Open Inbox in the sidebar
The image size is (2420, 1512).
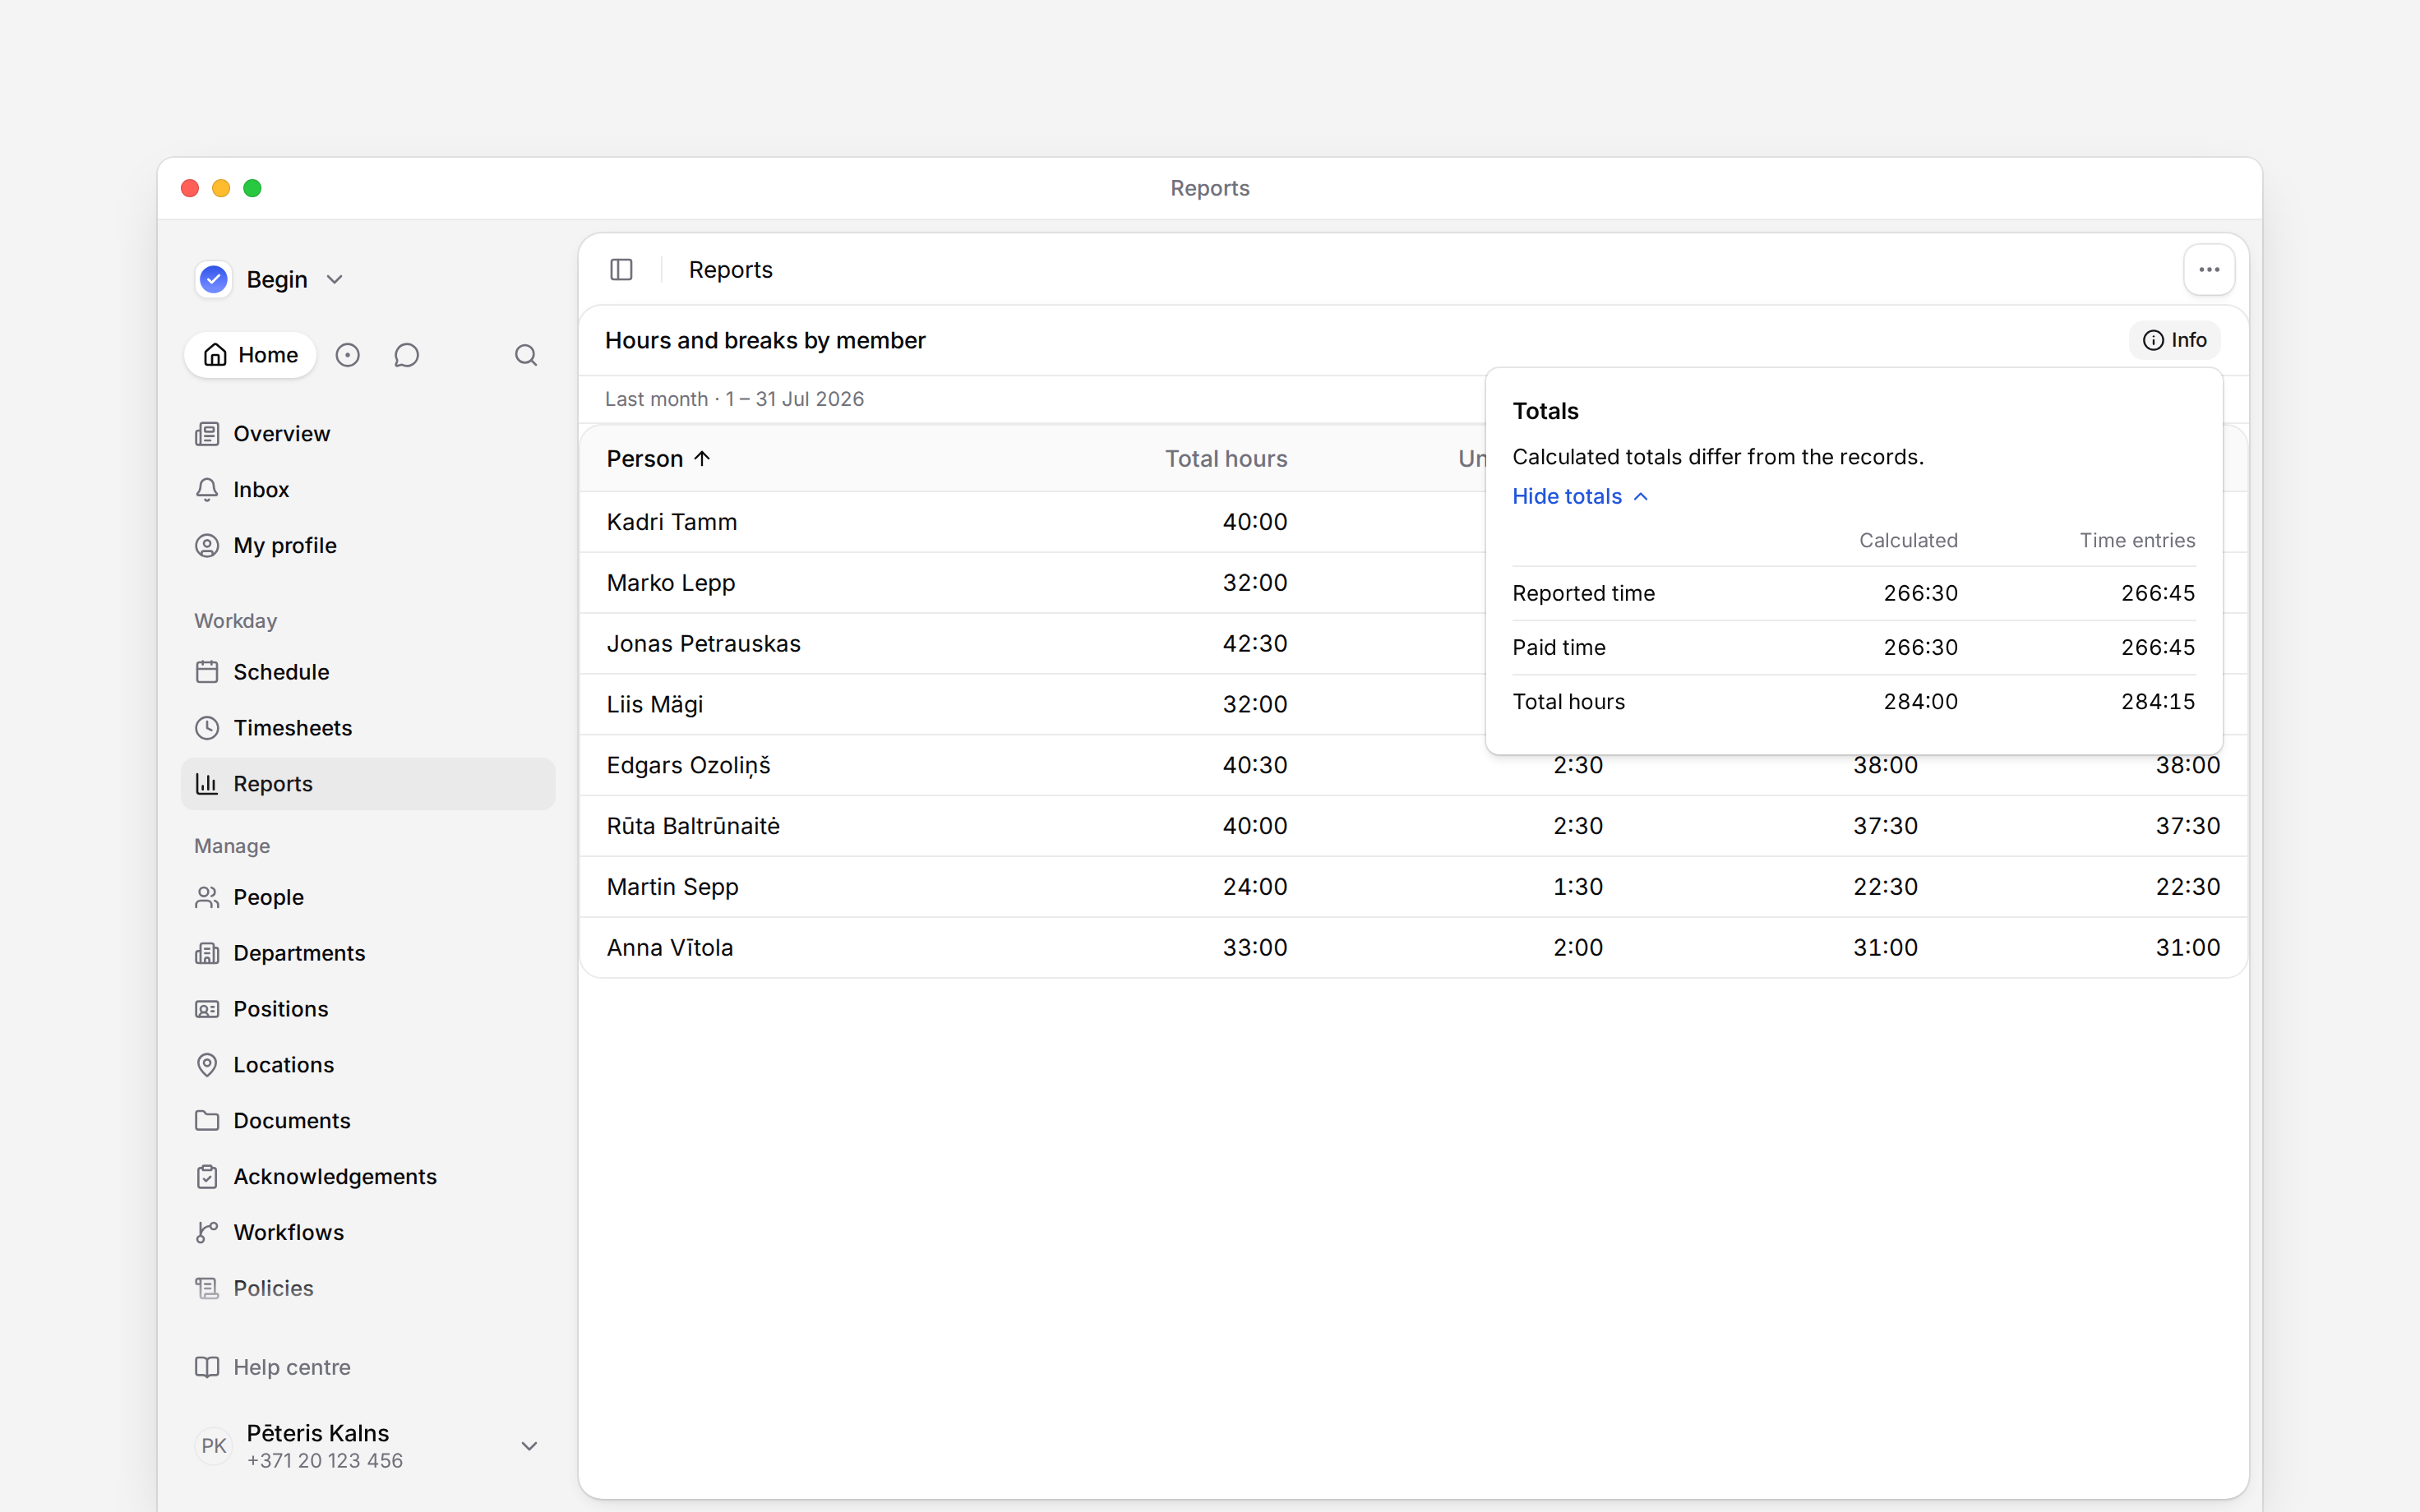point(368,490)
